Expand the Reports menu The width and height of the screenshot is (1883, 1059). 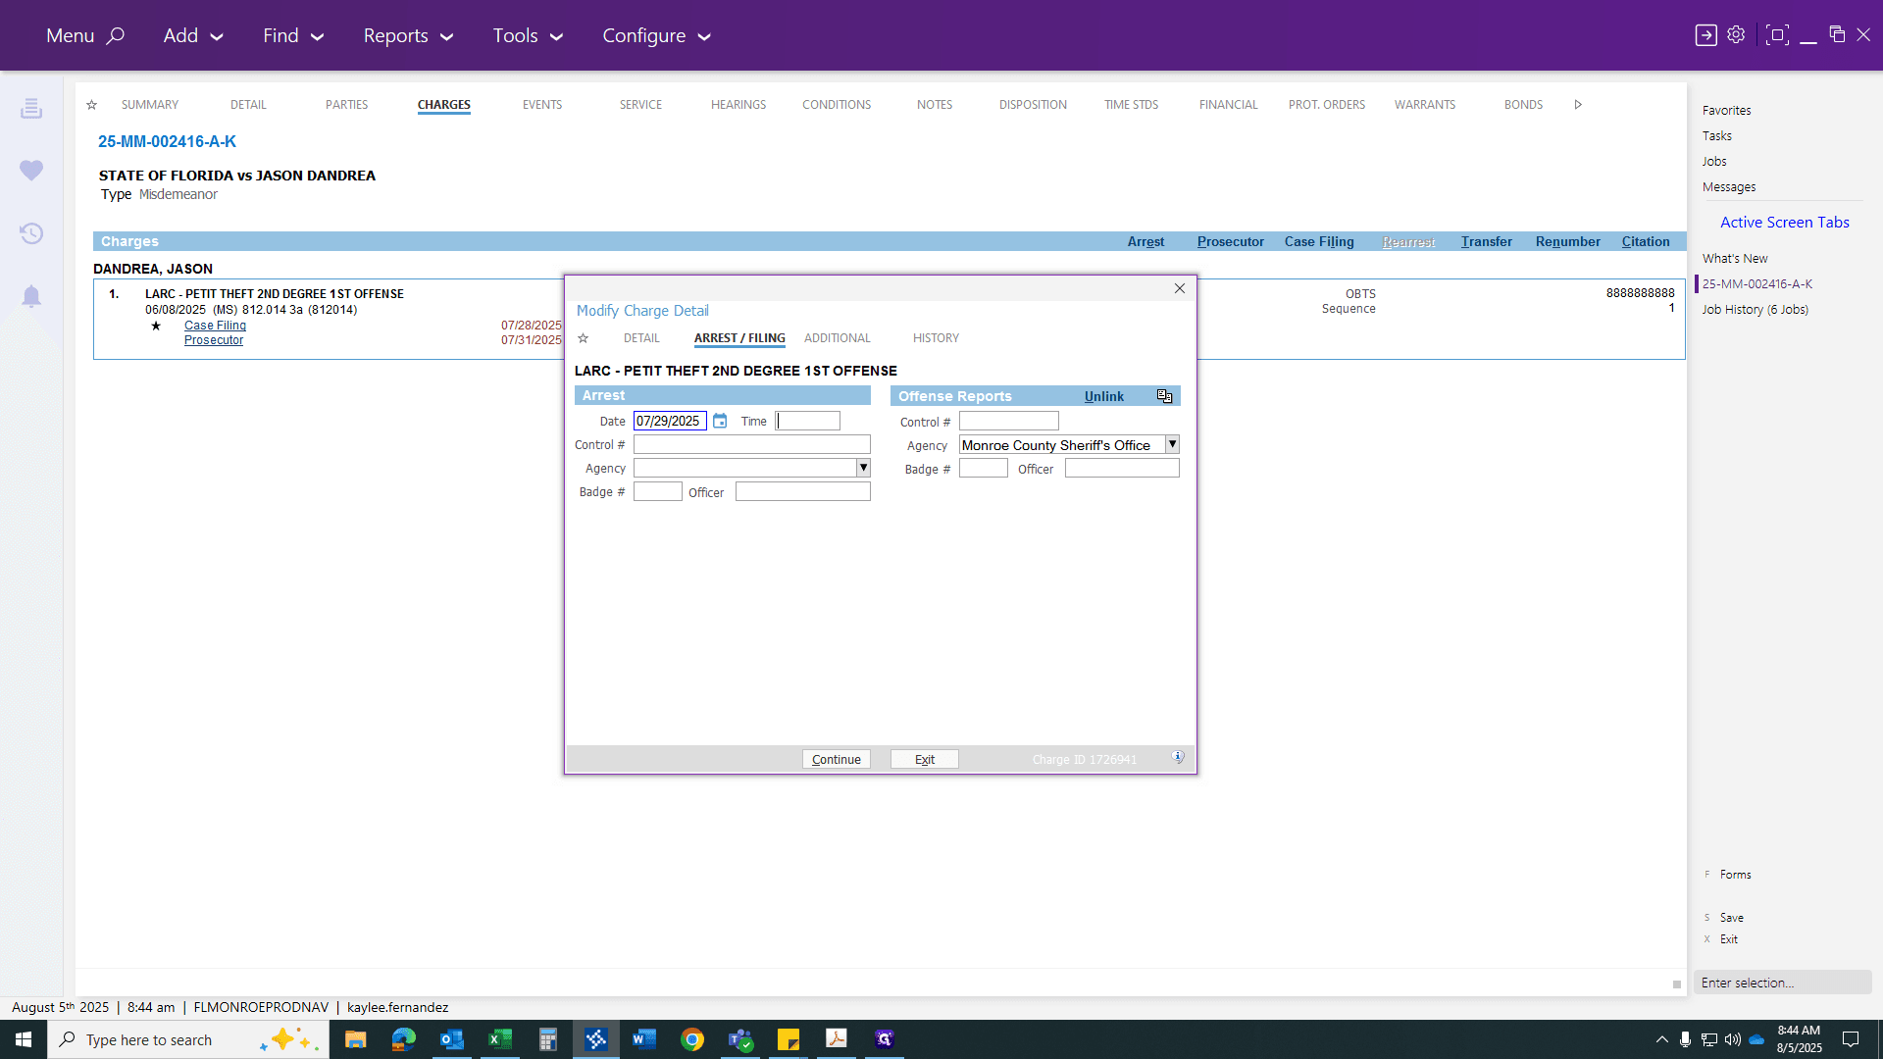[408, 35]
